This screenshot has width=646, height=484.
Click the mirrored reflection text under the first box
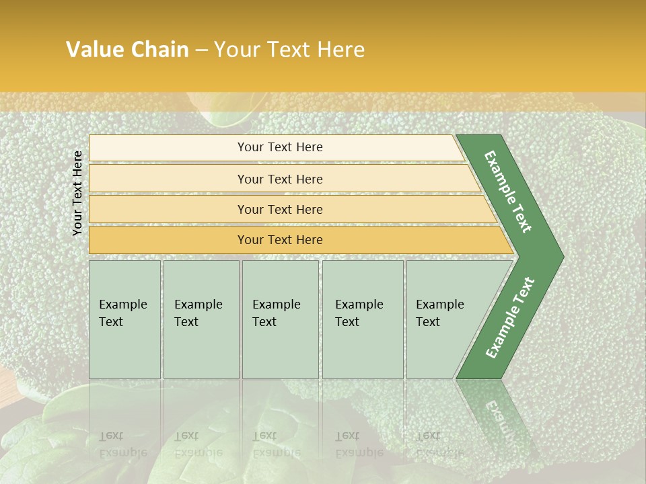click(x=122, y=444)
